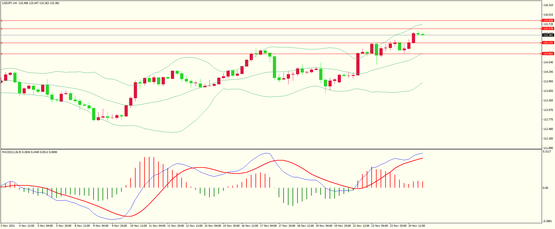Click the 3 Nov 2021 date label
The width and height of the screenshot is (555, 229).
[8, 226]
